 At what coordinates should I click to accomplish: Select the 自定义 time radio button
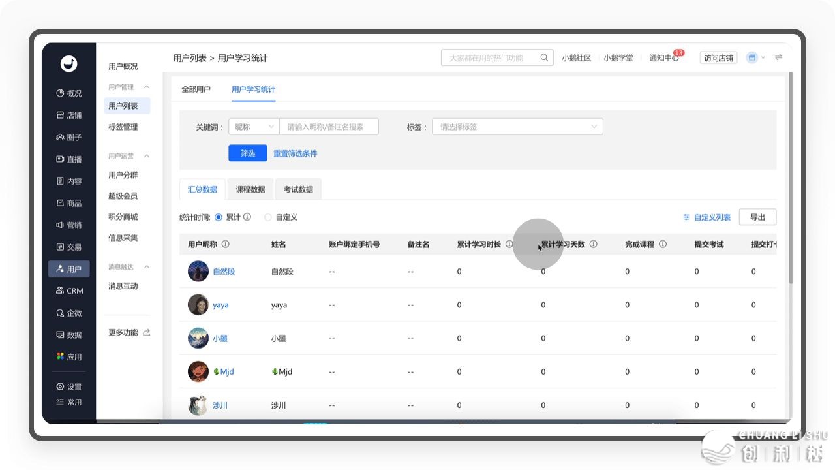pos(268,217)
